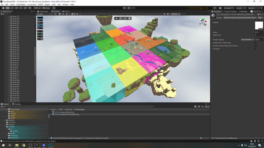
Task: Click the shader Edit... button
Action: pyautogui.click(x=260, y=18)
